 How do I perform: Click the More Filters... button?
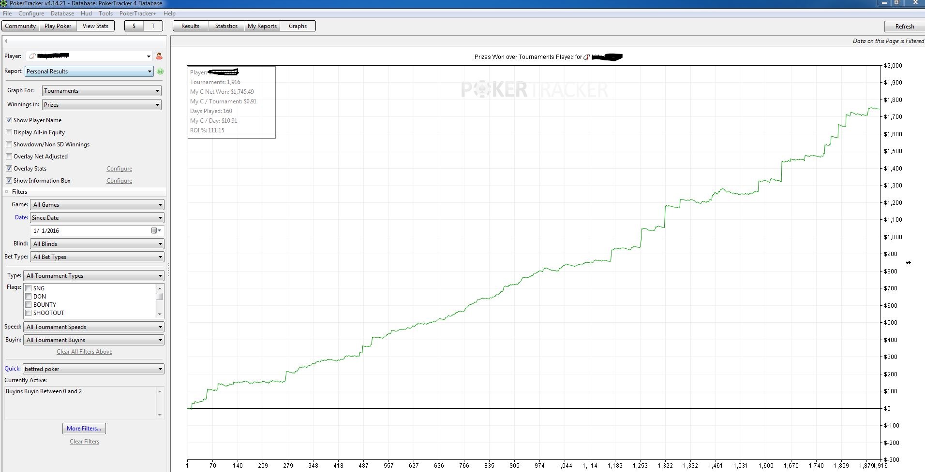pyautogui.click(x=84, y=429)
